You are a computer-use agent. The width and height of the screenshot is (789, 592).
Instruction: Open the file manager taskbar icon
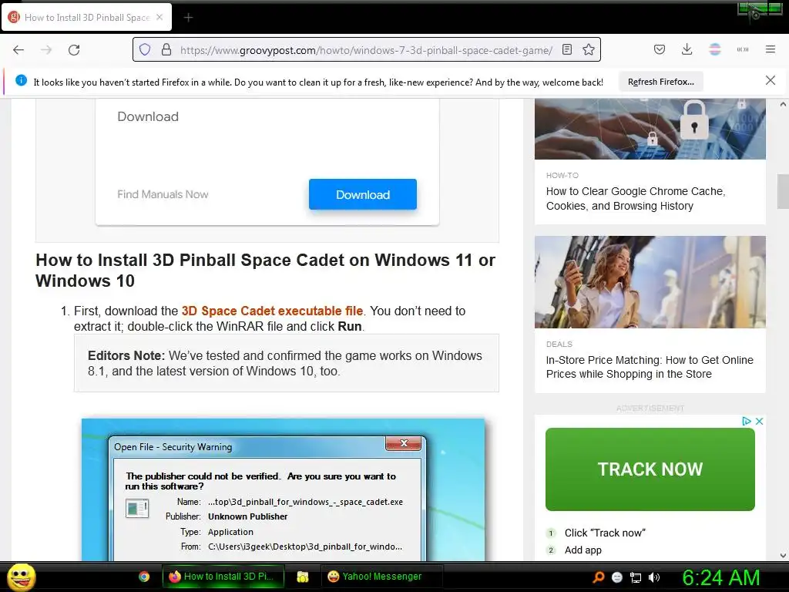(302, 577)
